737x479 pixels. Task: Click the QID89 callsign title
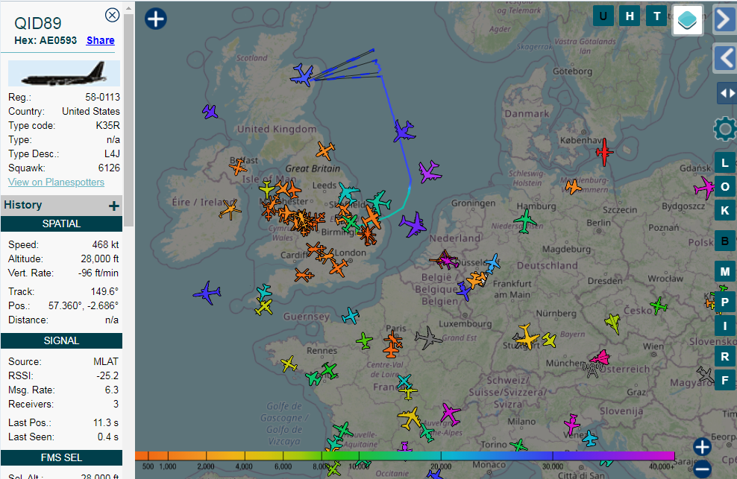pyautogui.click(x=38, y=23)
